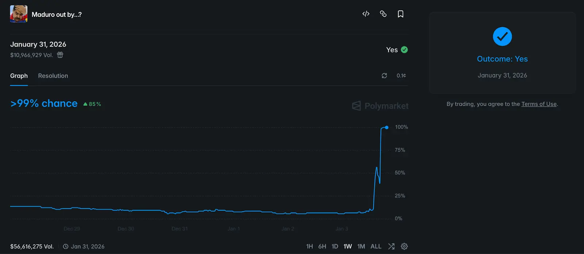Click the blue Outcome checkmark badge
This screenshot has width=584, height=254.
pos(502,36)
